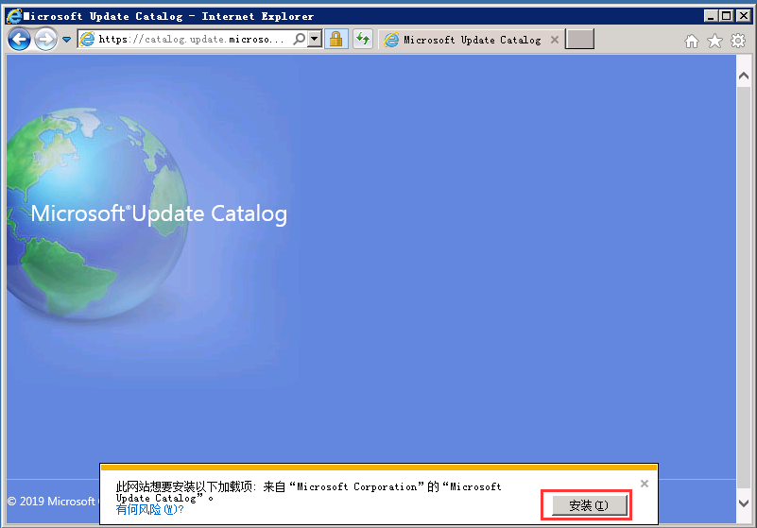
Task: Open the recent pages dropdown arrow
Action: click(66, 40)
